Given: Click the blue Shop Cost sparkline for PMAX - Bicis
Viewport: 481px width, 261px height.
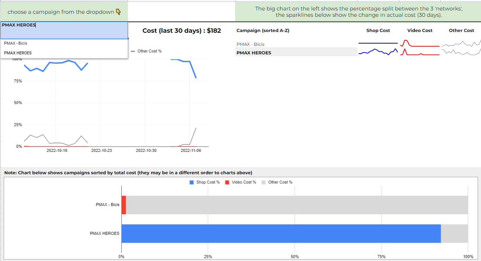Looking at the screenshot, I should 378,44.
